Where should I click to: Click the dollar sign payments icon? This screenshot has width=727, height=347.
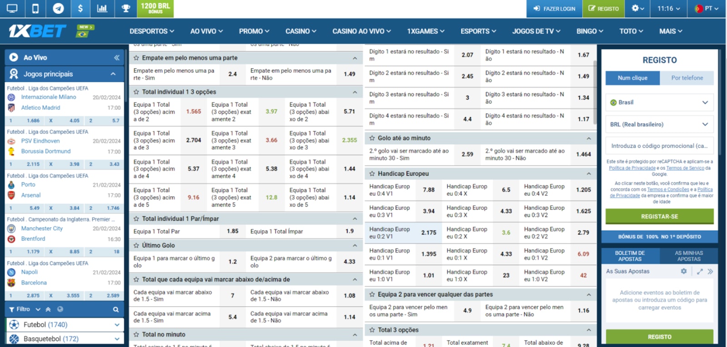(x=80, y=9)
